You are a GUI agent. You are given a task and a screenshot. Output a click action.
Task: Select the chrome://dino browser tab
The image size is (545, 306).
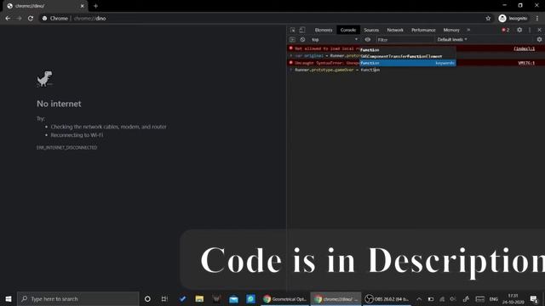45,6
